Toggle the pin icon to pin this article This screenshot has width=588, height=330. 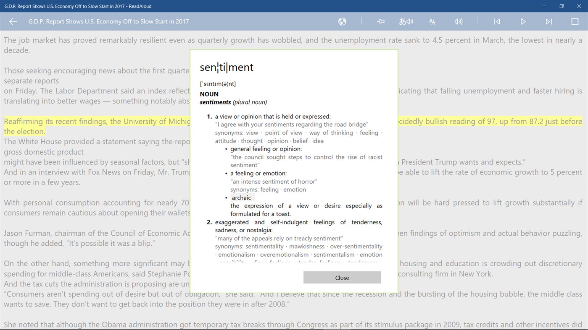pos(380,21)
